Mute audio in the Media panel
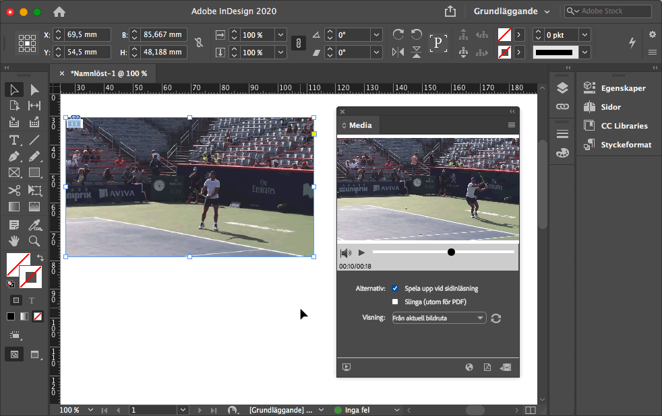 pos(346,252)
